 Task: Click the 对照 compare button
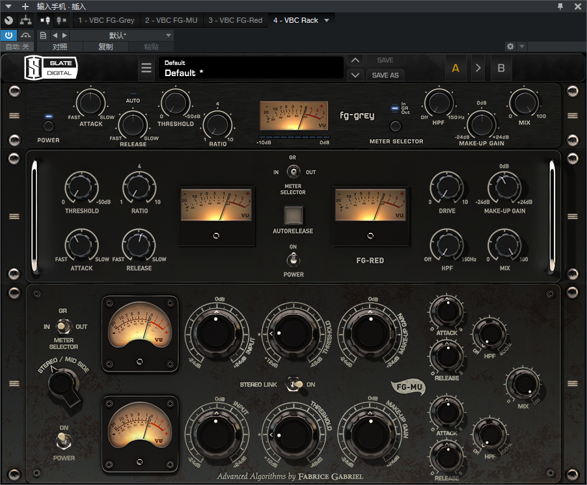pyautogui.click(x=60, y=47)
